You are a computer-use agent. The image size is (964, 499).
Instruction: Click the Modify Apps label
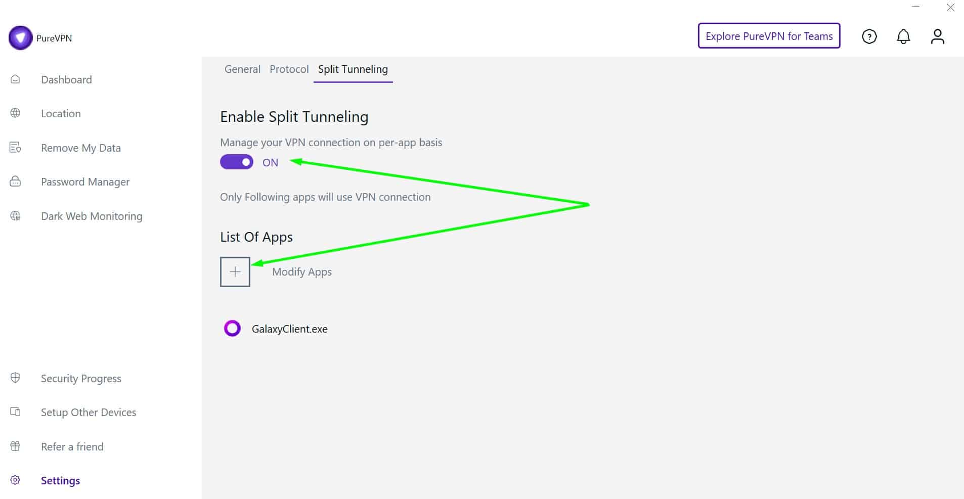[x=302, y=272]
